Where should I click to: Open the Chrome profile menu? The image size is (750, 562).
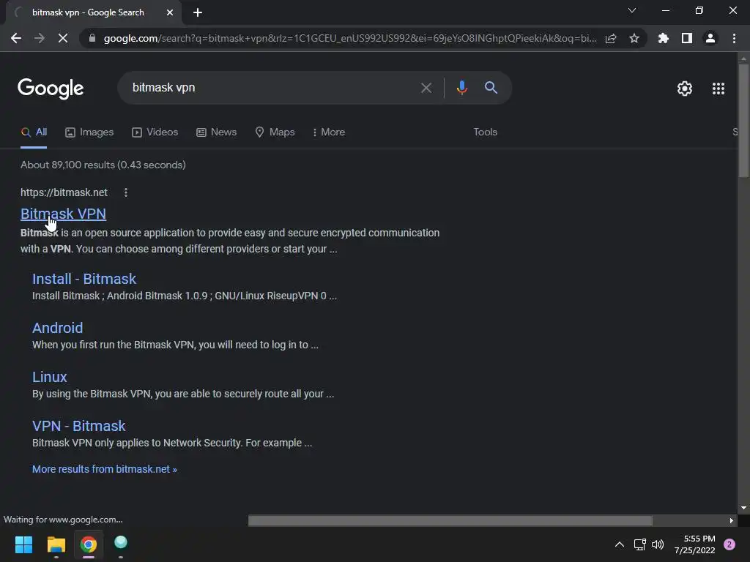click(710, 38)
